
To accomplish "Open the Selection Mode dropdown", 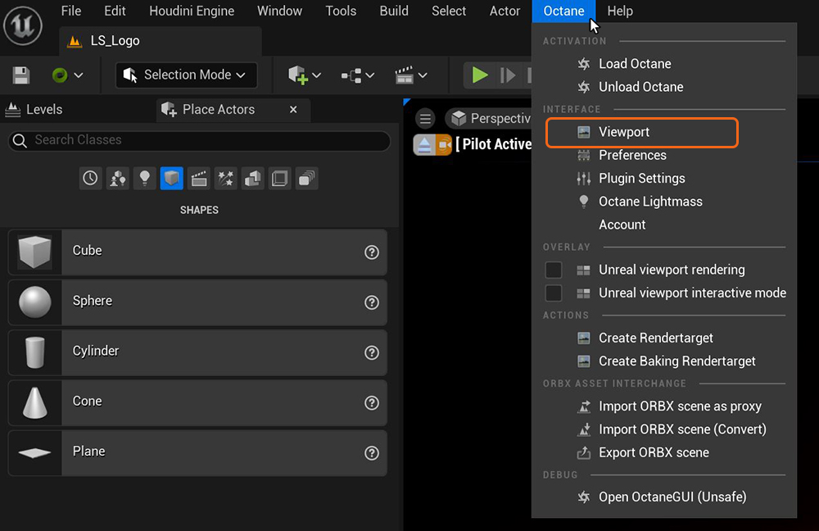I will tap(186, 75).
